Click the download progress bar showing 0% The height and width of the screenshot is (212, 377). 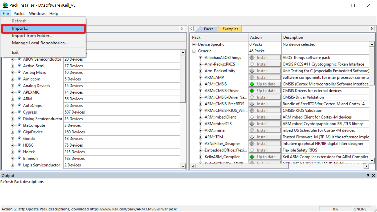click(335, 209)
